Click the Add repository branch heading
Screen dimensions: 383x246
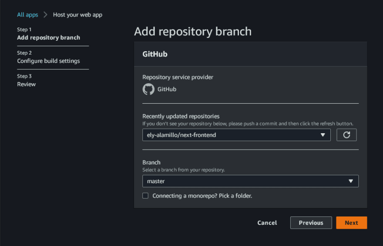193,31
